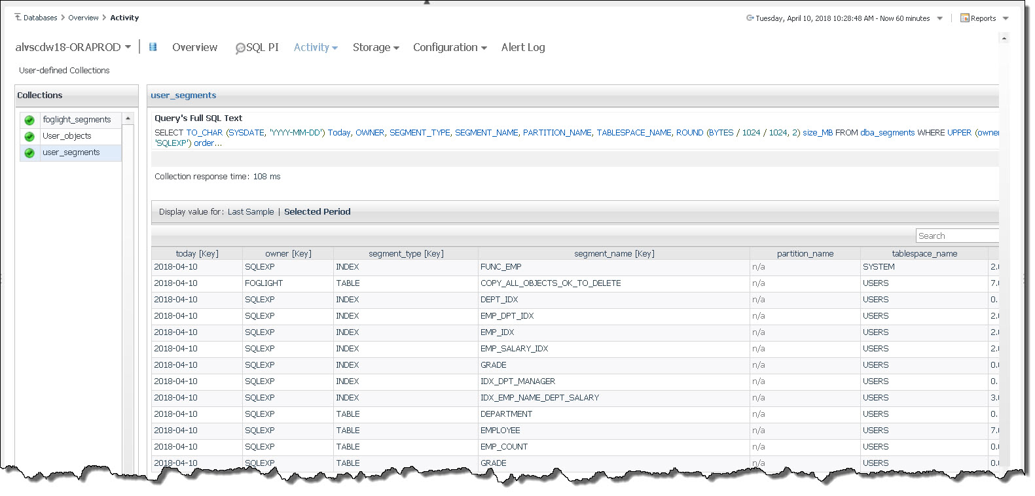Go to the Alert Log tab
1035x496 pixels.
click(x=522, y=48)
